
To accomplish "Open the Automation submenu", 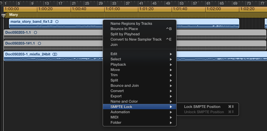I will tap(140, 112).
